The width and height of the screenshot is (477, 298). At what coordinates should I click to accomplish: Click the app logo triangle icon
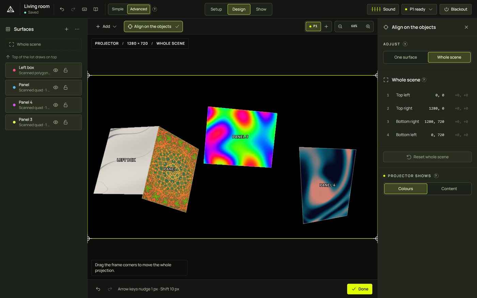pyautogui.click(x=11, y=9)
